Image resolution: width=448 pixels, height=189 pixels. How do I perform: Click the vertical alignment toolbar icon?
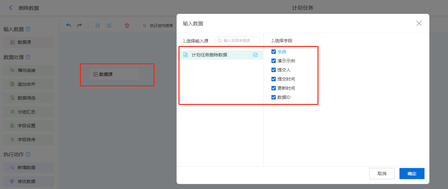tap(98, 26)
